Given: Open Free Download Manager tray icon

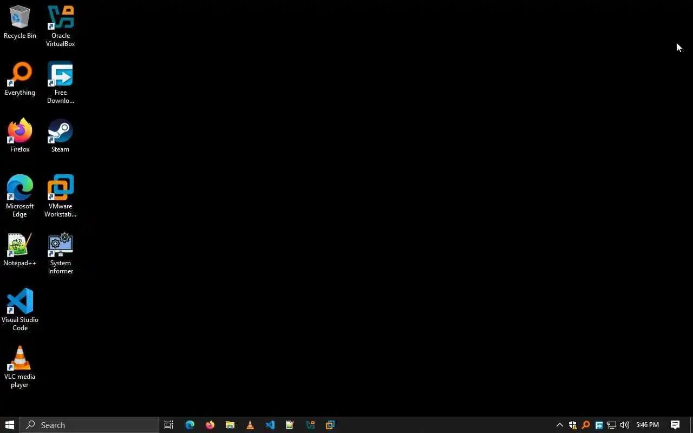Looking at the screenshot, I should point(599,425).
